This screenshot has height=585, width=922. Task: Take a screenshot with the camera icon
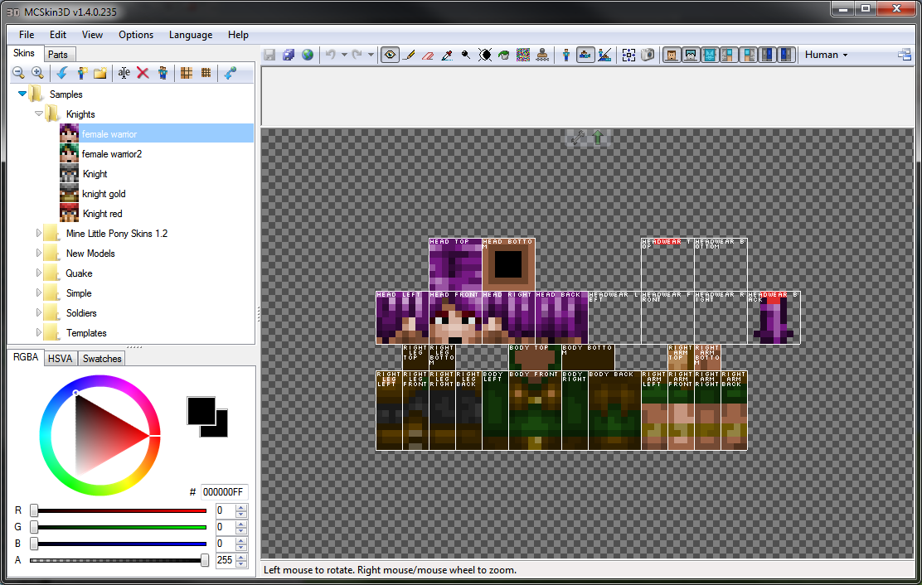point(648,56)
